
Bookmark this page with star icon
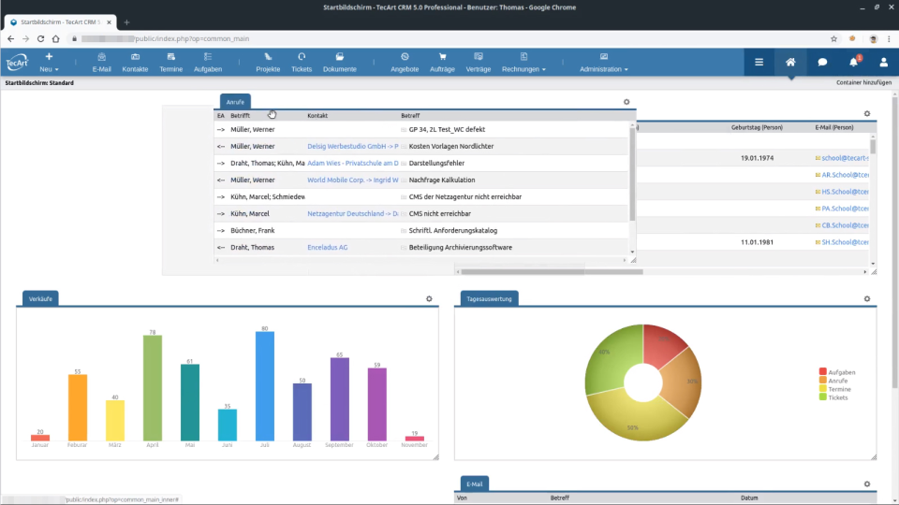coord(833,39)
